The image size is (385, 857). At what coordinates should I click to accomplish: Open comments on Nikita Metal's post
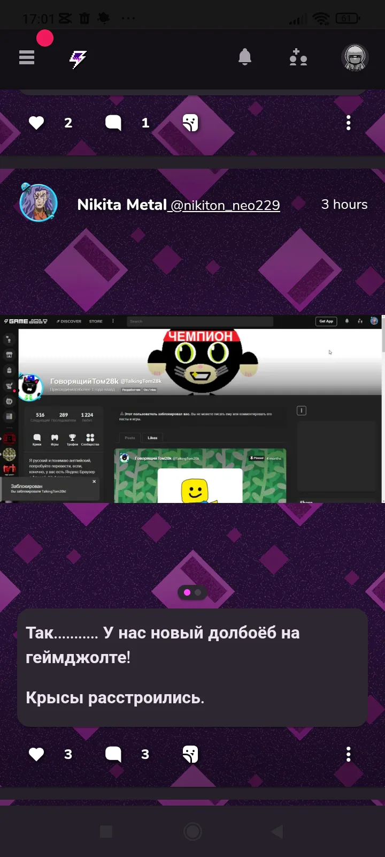point(113,754)
